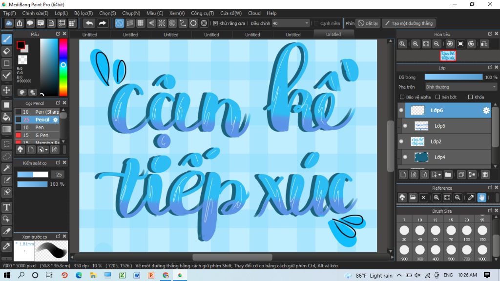Delete layer with the trash icon
500x281 pixels.
[485, 175]
